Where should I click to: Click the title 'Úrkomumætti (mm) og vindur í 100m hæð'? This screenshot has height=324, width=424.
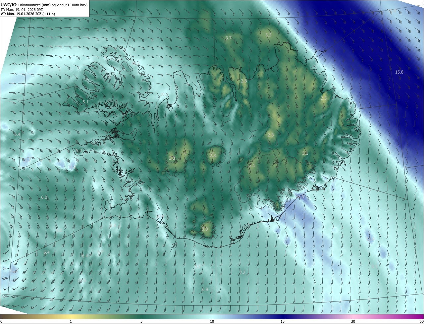[x=53, y=5]
